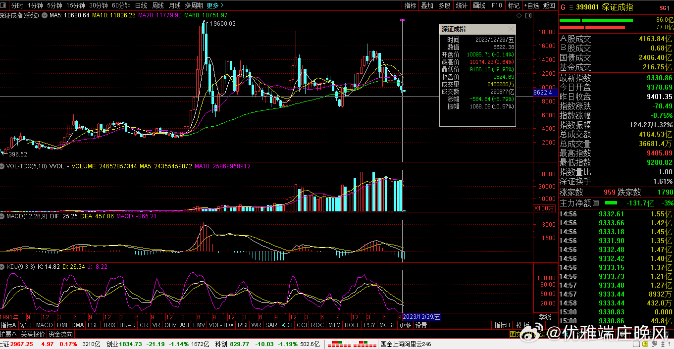
Task: Select the 5分钟 timeframe
Action: click(54, 5)
